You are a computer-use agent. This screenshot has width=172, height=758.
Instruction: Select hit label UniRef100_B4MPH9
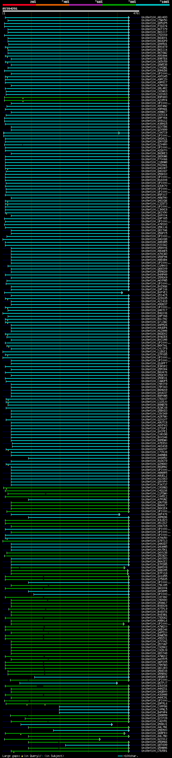[x=154, y=275]
